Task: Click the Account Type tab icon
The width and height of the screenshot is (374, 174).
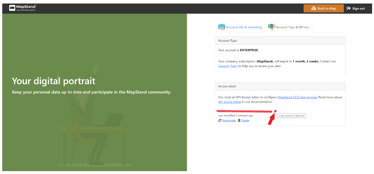Action: coord(271,27)
